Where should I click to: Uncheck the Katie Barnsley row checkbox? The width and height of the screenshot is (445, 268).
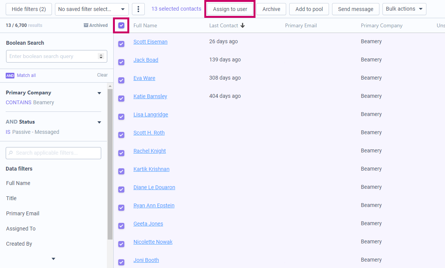click(x=121, y=99)
